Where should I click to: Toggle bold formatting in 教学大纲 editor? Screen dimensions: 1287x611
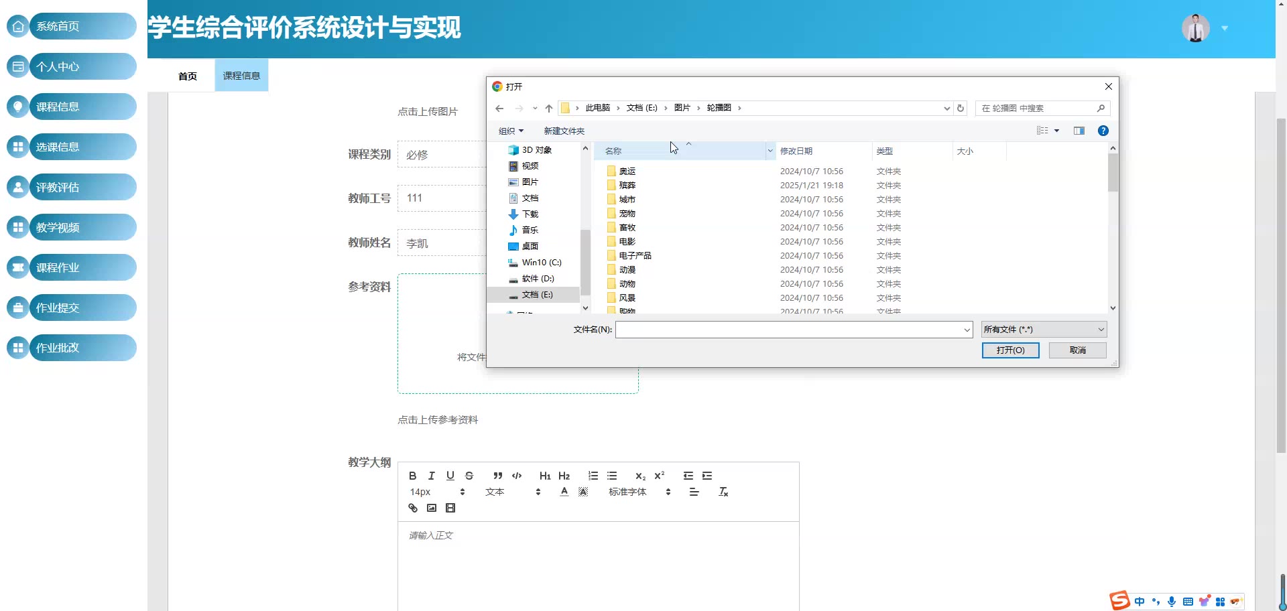(x=413, y=476)
